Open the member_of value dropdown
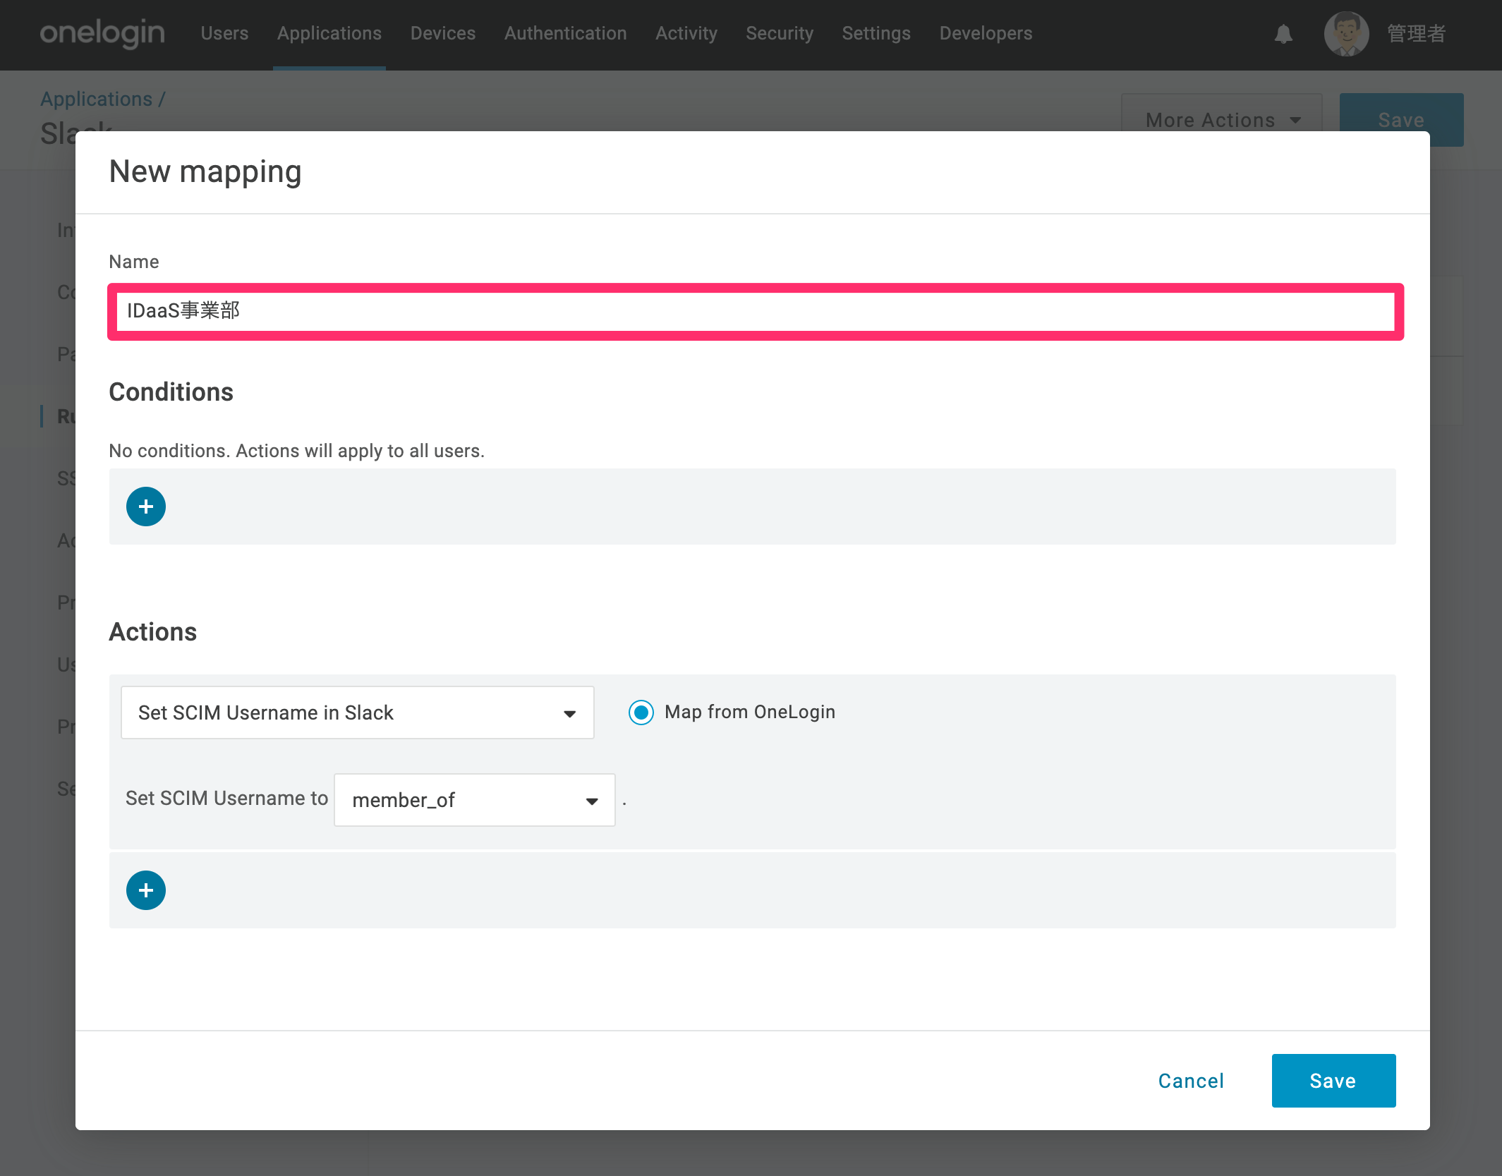The width and height of the screenshot is (1502, 1176). [475, 800]
